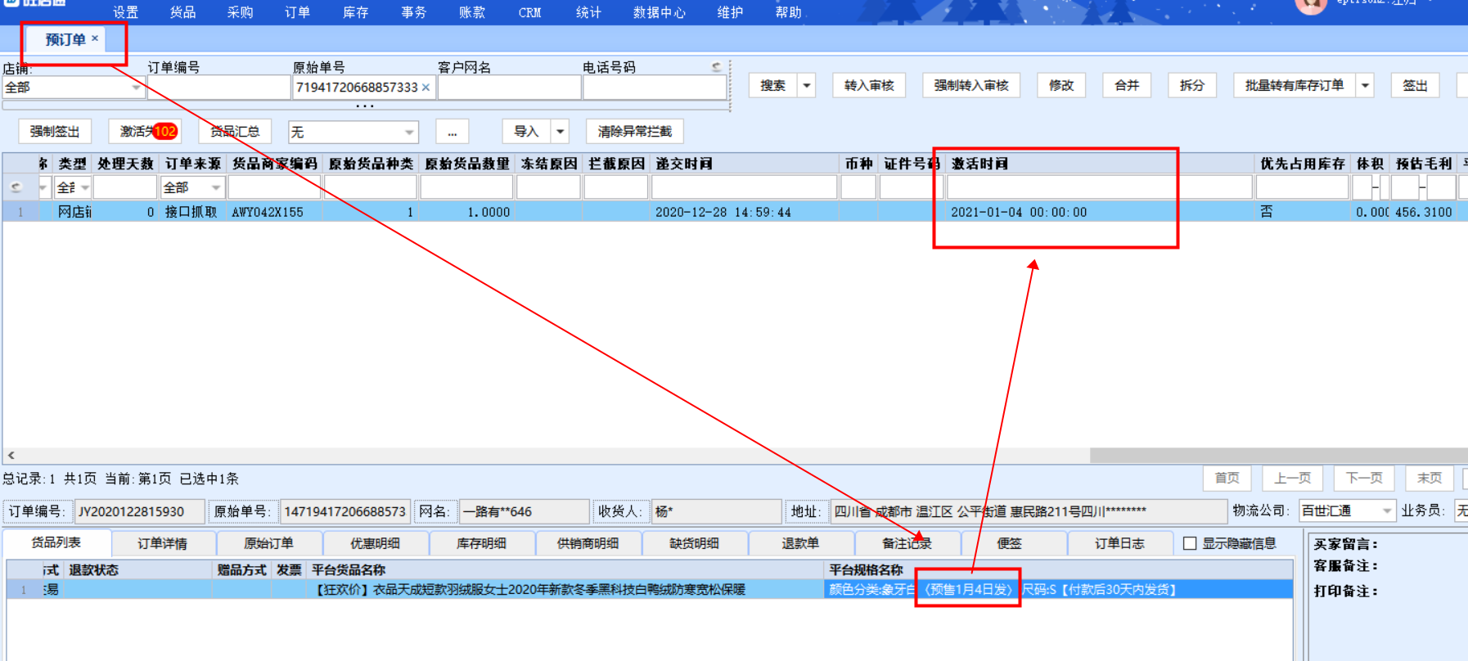Open the 数据中心 menu
Viewport: 1468px width, 661px height.
tap(659, 12)
